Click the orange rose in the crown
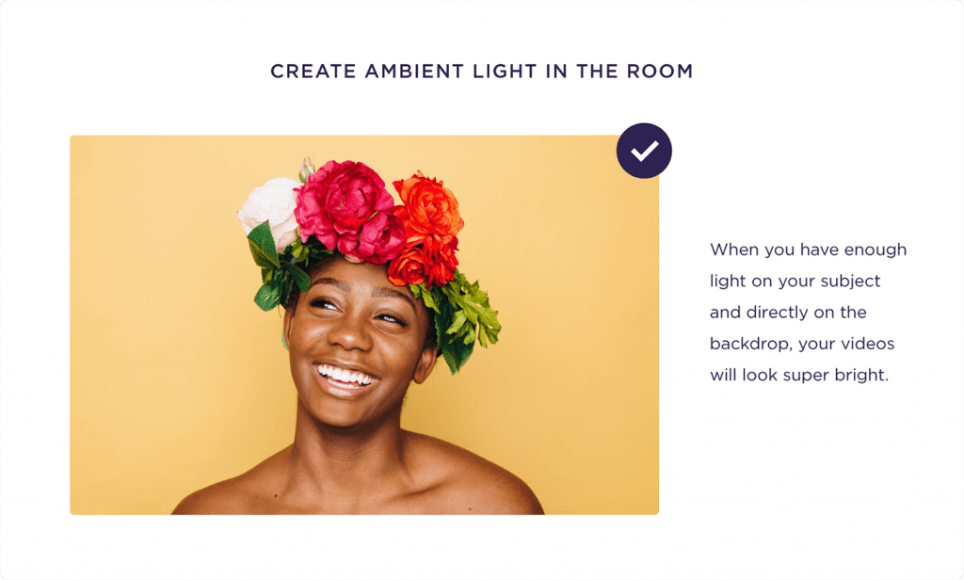 (428, 206)
